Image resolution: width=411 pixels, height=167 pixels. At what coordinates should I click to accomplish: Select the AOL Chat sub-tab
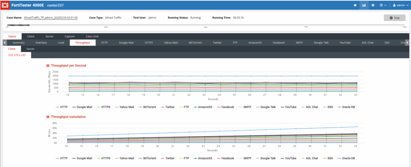pyautogui.click(x=367, y=43)
